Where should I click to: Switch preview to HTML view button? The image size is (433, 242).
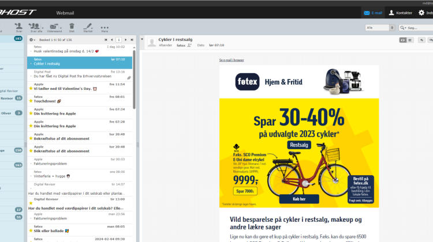[x=403, y=40]
